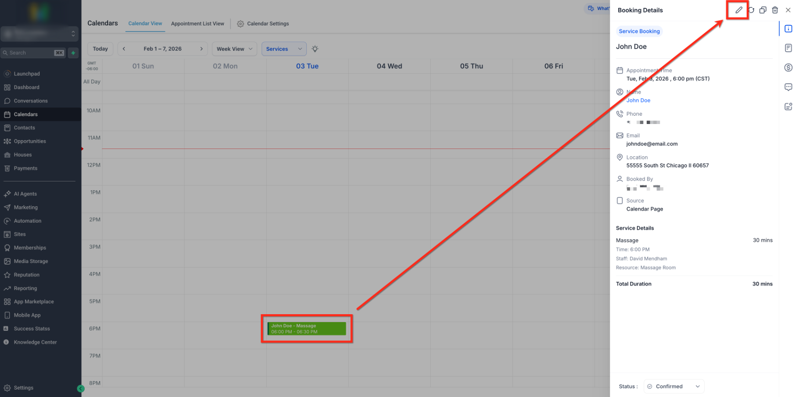Click the reschedule refresh icon in Booking Details

coord(752,10)
